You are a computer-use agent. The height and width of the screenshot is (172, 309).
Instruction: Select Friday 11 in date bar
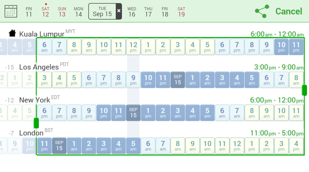coord(29,12)
